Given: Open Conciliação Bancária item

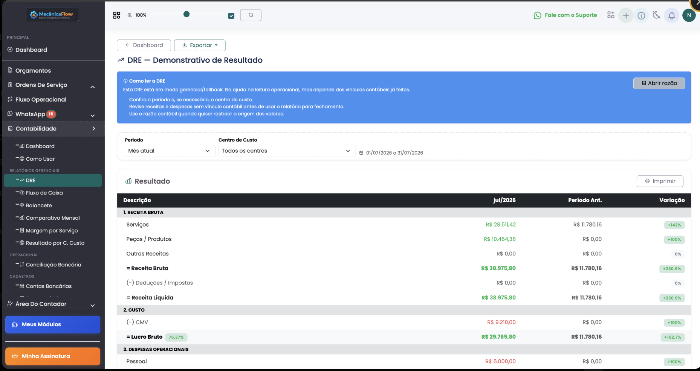Looking at the screenshot, I should coord(53,265).
